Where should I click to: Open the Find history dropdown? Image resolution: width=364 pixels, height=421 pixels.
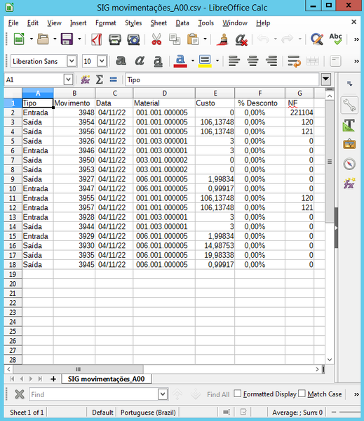coord(163,394)
